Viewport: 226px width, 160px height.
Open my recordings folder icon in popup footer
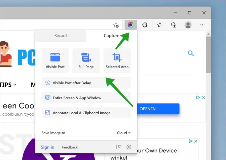[x=119, y=147]
